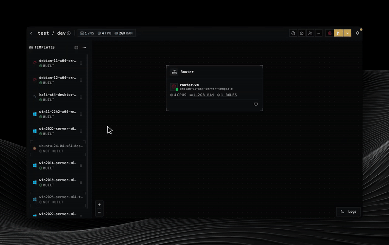Open the notifications bell
This screenshot has height=245, width=389.
[x=358, y=33]
